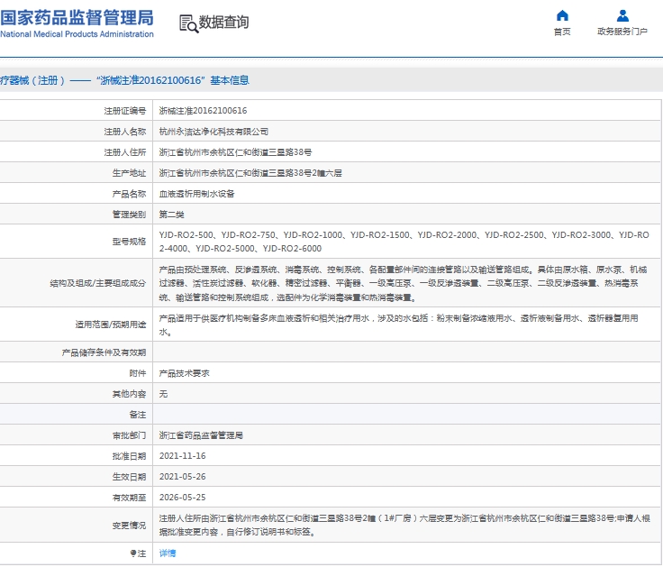This screenshot has height=567, width=663.
Task: Click the 基本信息 page heading
Action: click(230, 80)
